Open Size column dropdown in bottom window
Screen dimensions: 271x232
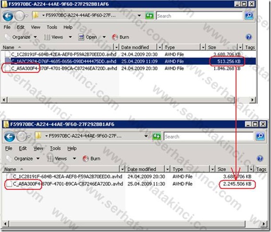(x=251, y=169)
